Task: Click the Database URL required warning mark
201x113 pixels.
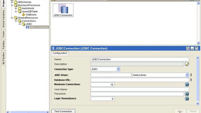Action: (191, 80)
